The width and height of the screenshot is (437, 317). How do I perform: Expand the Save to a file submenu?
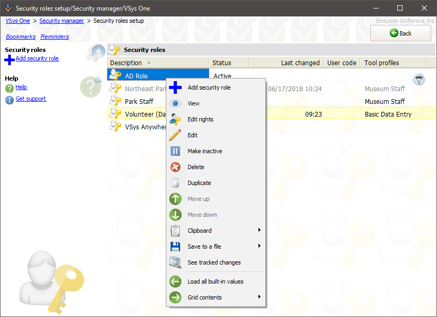pos(260,246)
